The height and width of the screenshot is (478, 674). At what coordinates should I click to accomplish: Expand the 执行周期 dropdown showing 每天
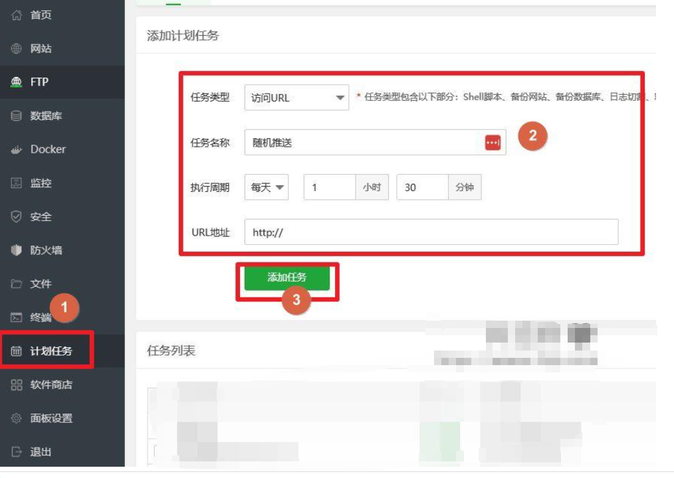267,188
